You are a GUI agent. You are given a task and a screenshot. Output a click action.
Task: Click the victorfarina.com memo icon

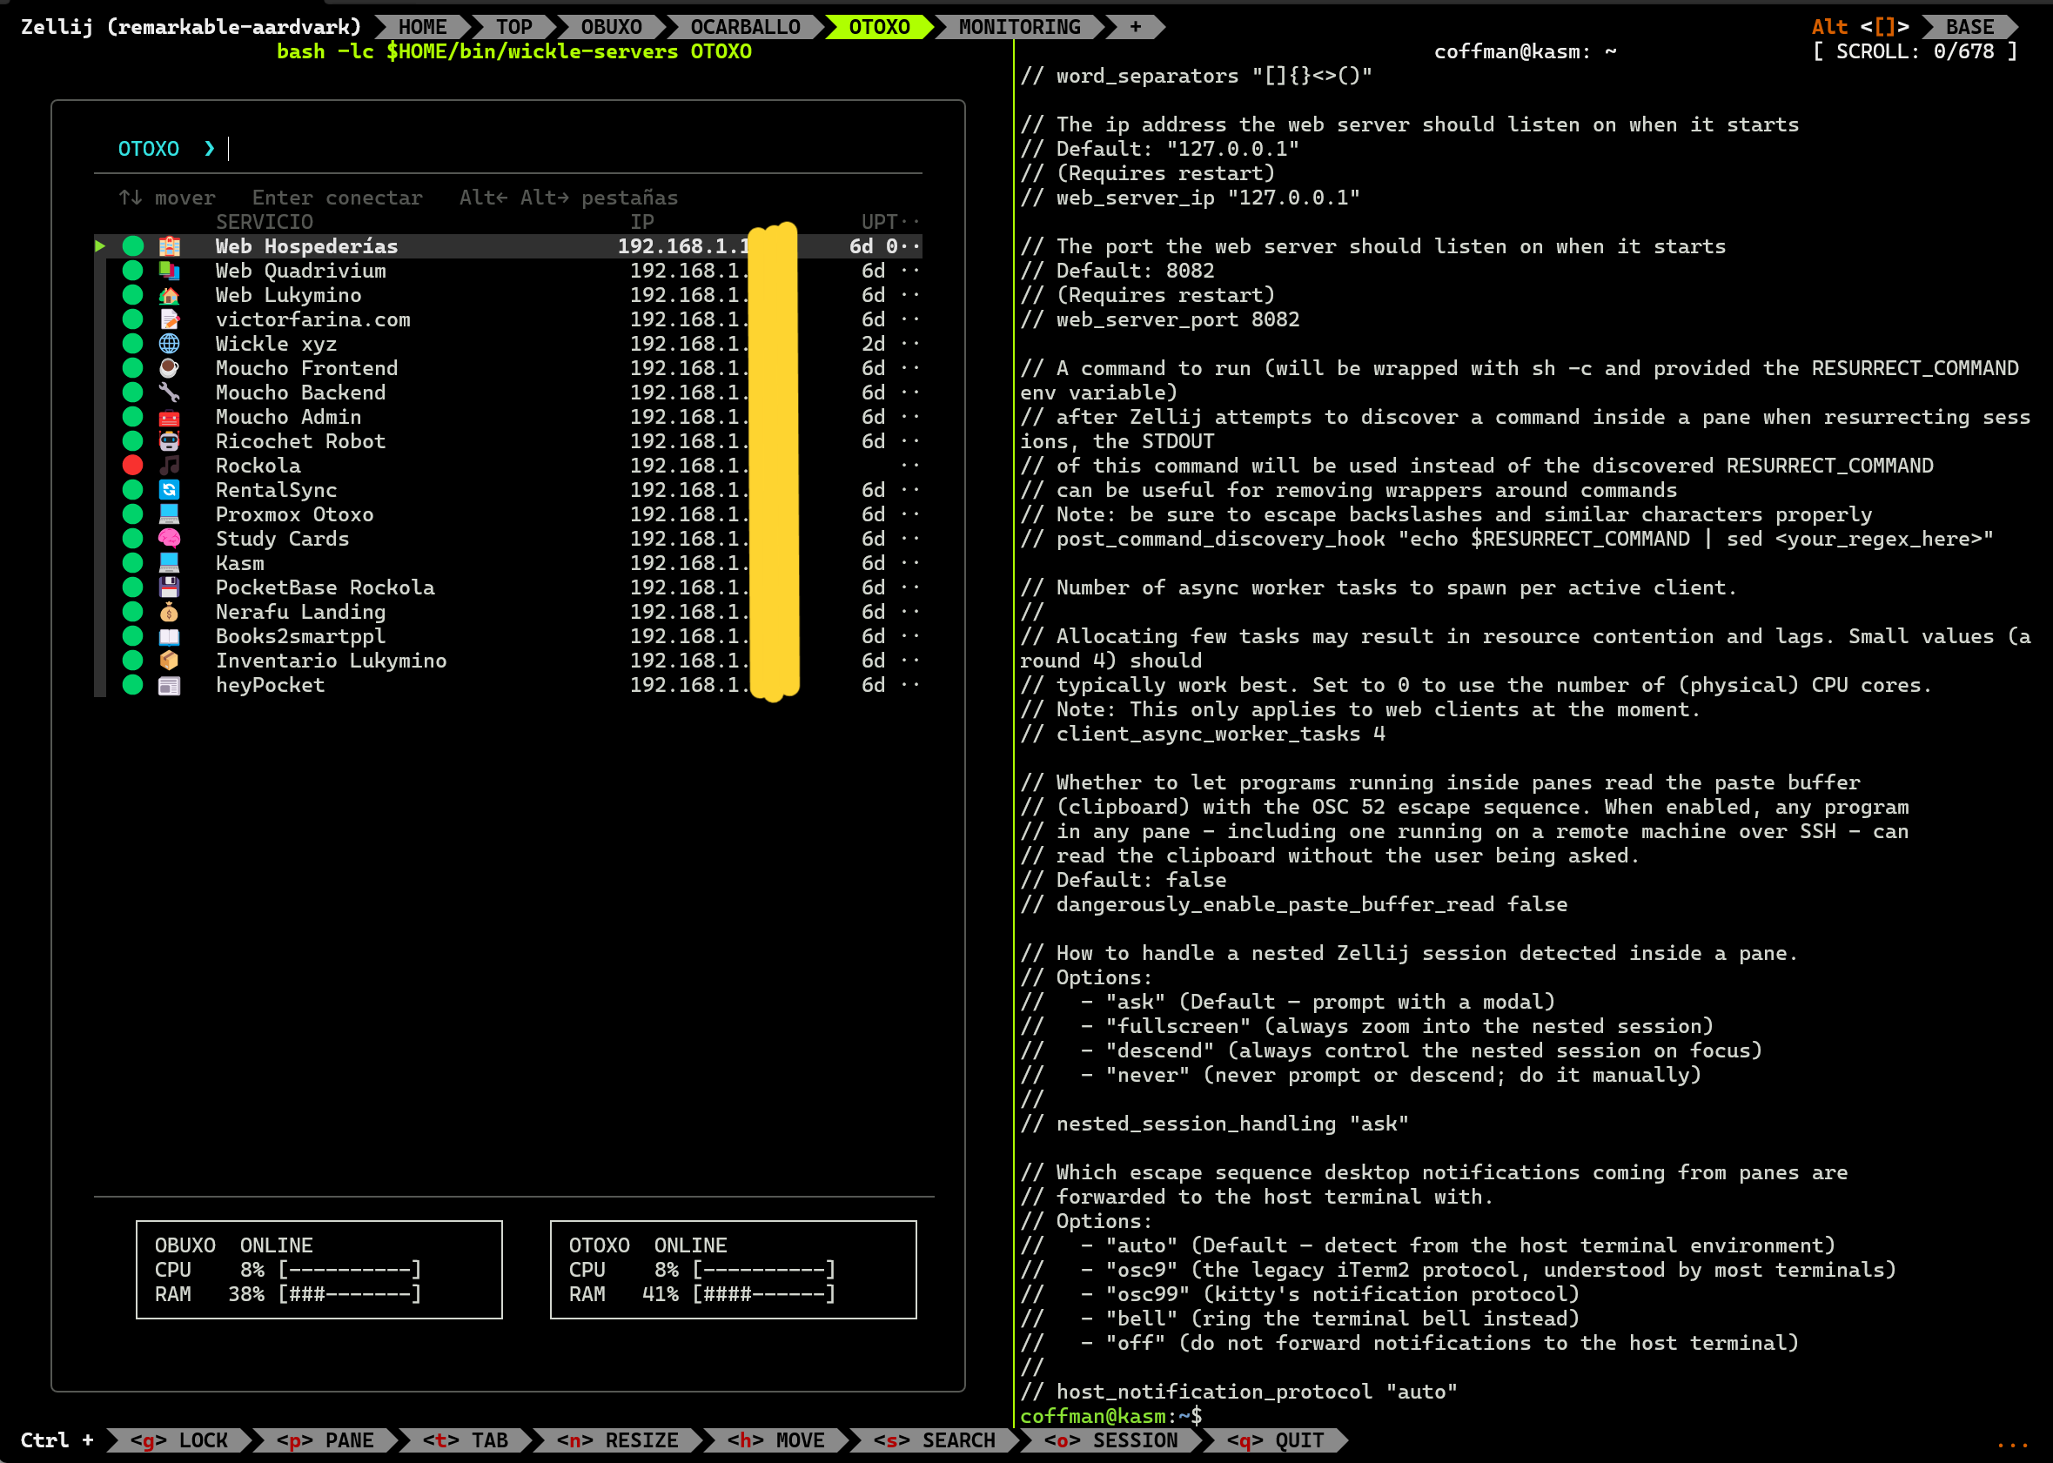click(x=170, y=319)
